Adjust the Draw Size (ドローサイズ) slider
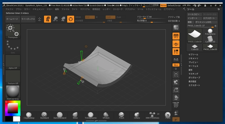Screen dimensions: 225x124 click(151, 17)
